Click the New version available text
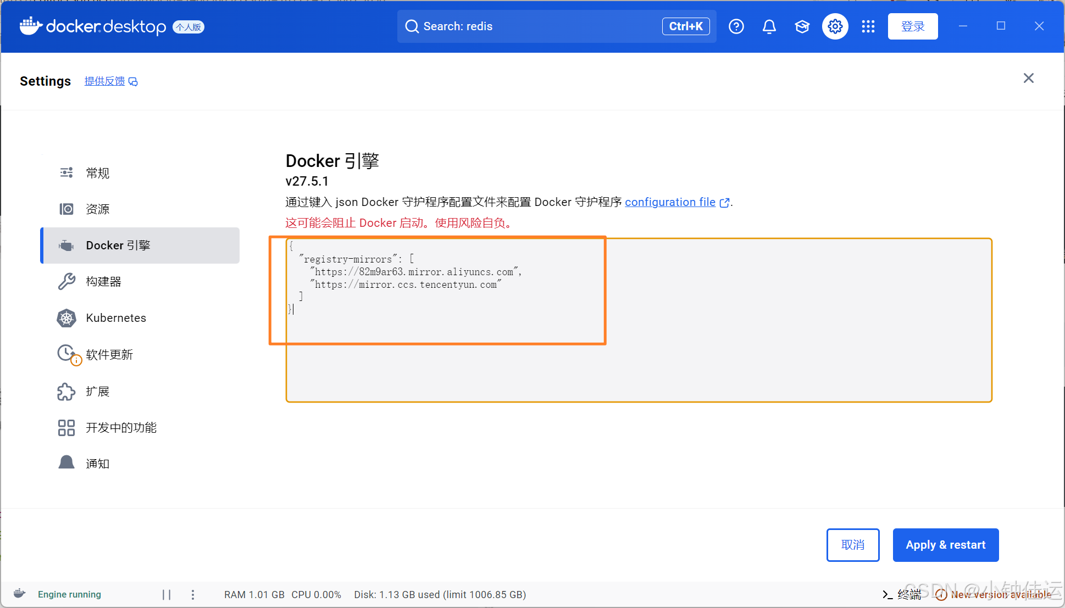Viewport: 1065px width, 608px height. pos(1001,594)
